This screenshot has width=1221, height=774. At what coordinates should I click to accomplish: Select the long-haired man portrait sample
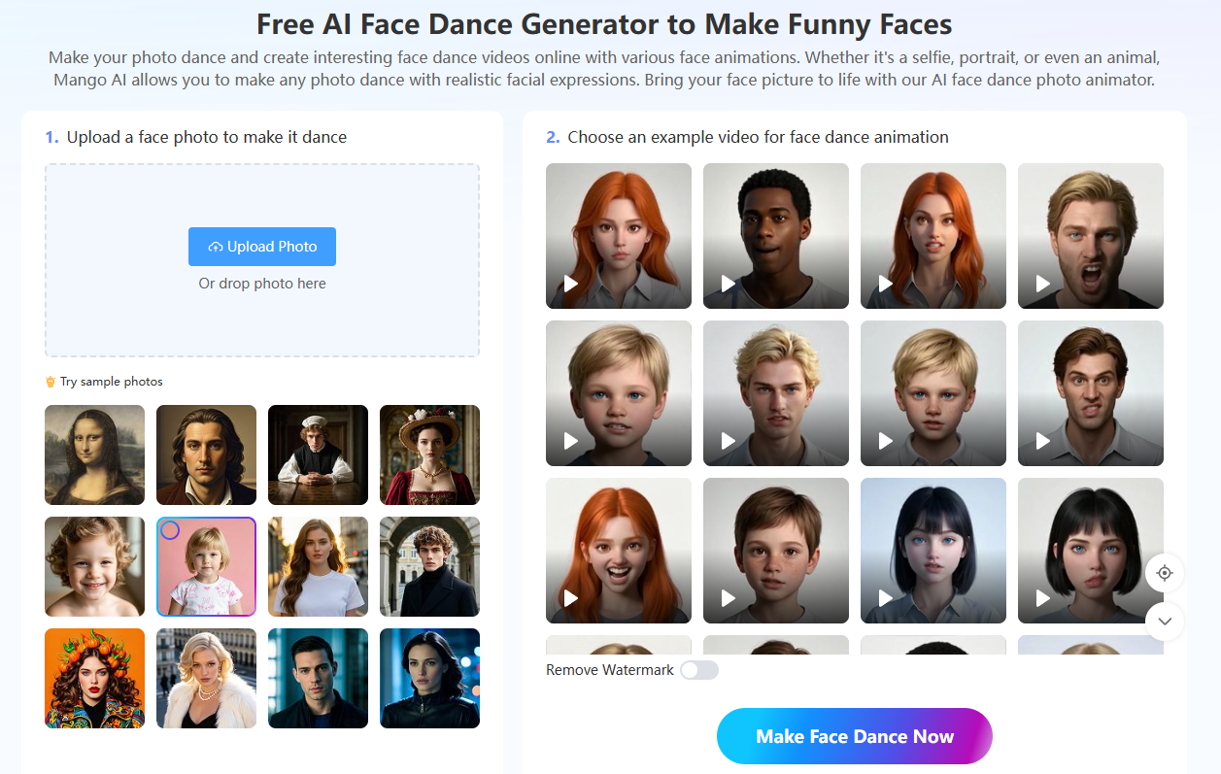click(206, 454)
